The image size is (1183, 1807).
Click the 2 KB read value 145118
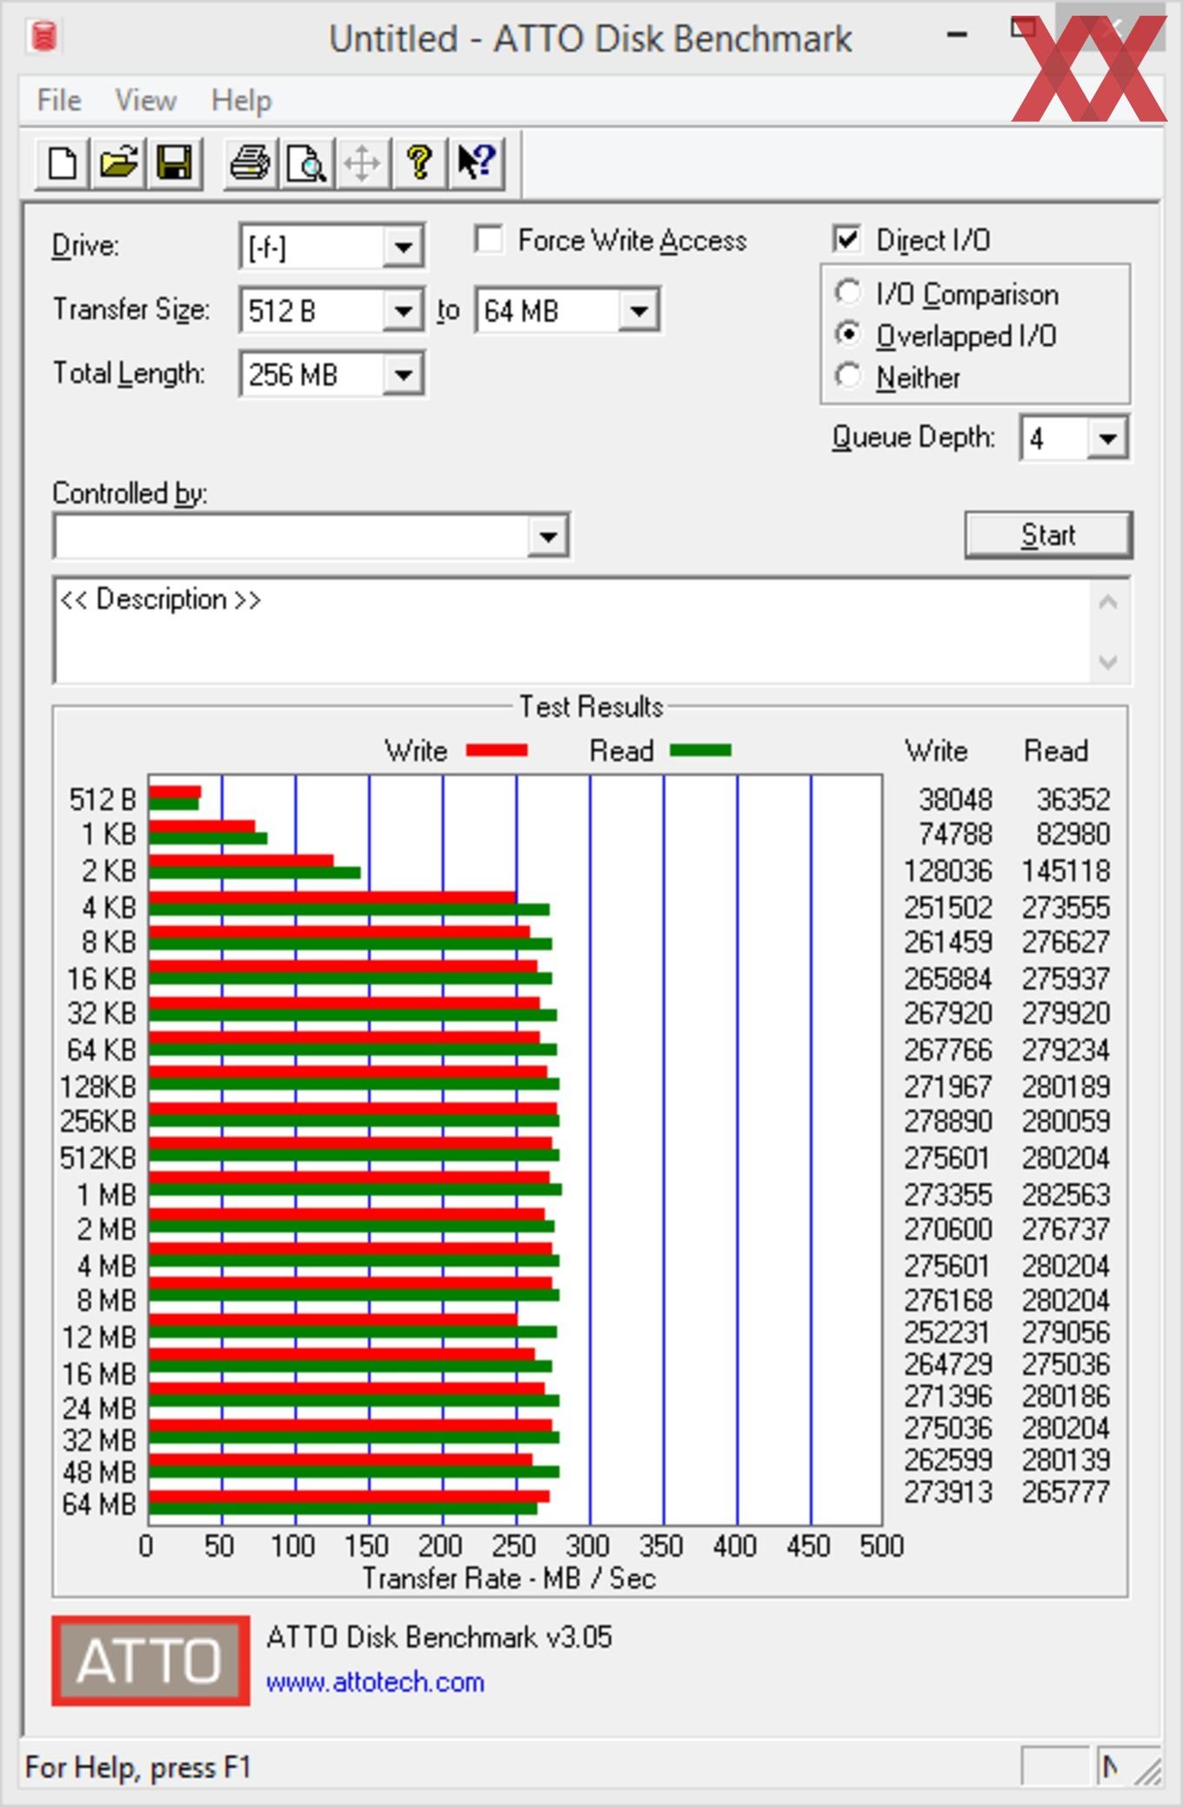pos(1066,871)
